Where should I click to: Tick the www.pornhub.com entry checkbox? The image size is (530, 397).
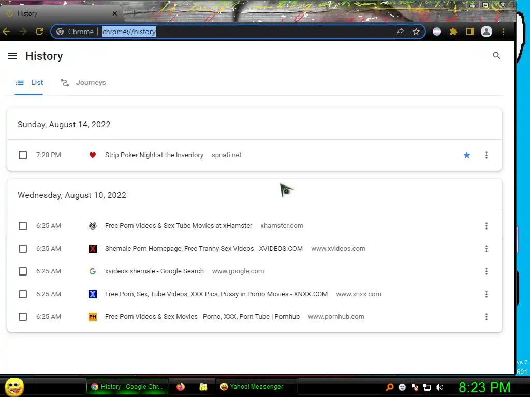23,317
